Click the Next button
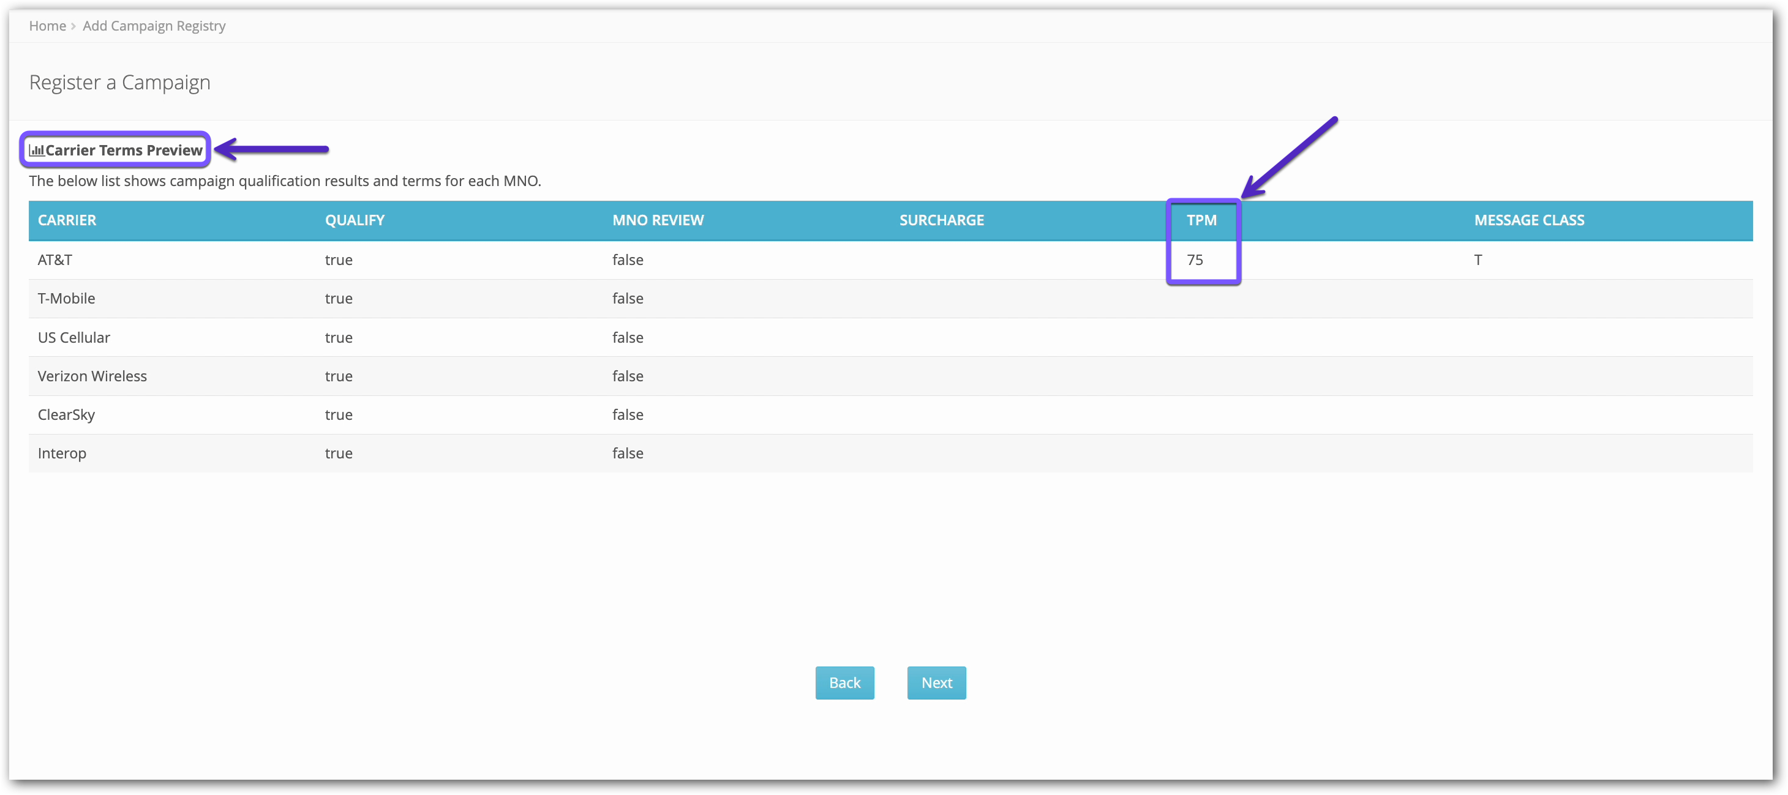This screenshot has width=1788, height=795. [x=936, y=682]
